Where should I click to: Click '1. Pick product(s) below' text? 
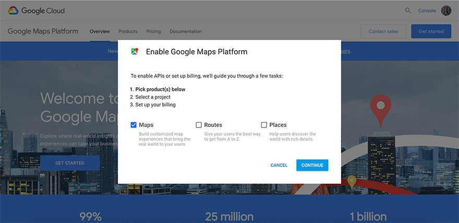pyautogui.click(x=158, y=89)
